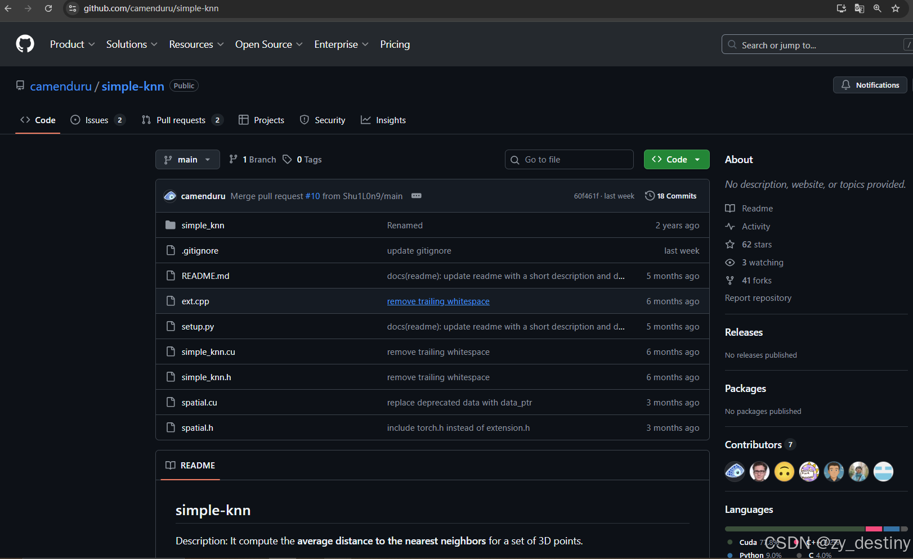Image resolution: width=913 pixels, height=559 pixels.
Task: Open 'remove trailing whitespace' commit for ext.cpp
Action: click(x=438, y=301)
